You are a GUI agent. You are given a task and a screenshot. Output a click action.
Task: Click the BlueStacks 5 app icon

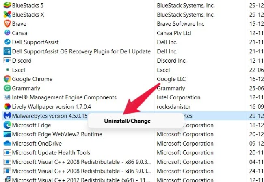(x=7, y=5)
